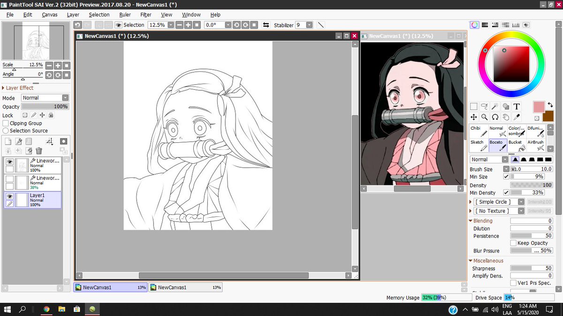This screenshot has height=316, width=563.
Task: Swap foreground and background colors
Action: coord(550,106)
